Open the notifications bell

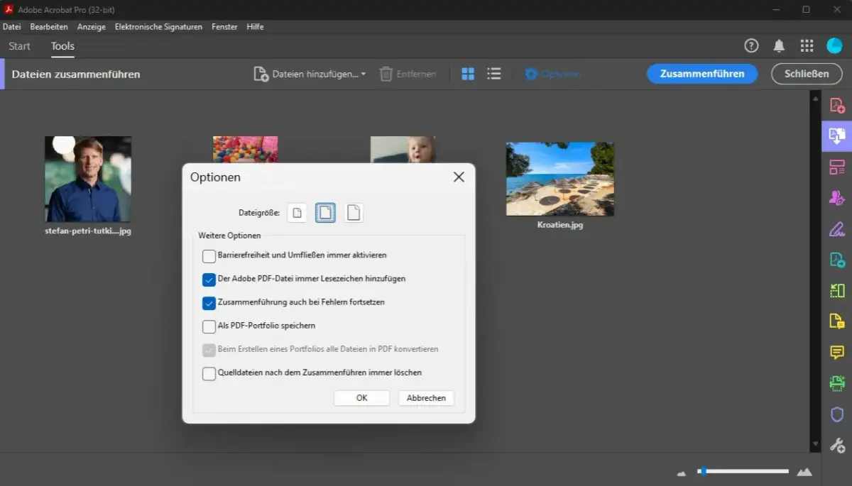[x=779, y=46]
